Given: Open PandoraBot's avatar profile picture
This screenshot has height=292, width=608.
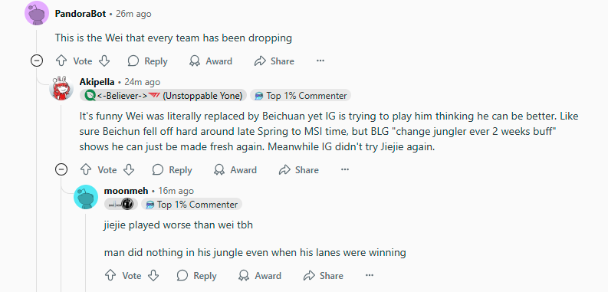Looking at the screenshot, I should pyautogui.click(x=37, y=13).
